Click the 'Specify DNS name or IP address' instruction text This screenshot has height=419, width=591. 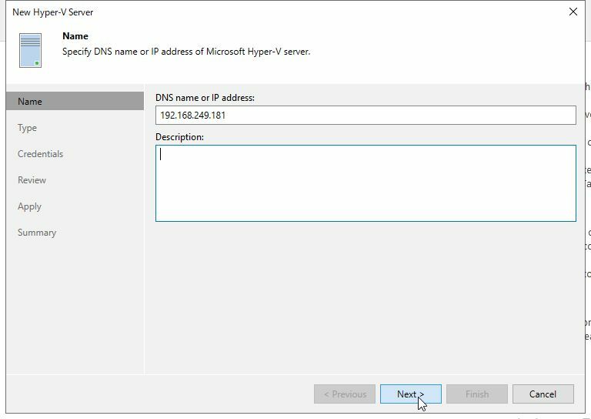coord(186,52)
